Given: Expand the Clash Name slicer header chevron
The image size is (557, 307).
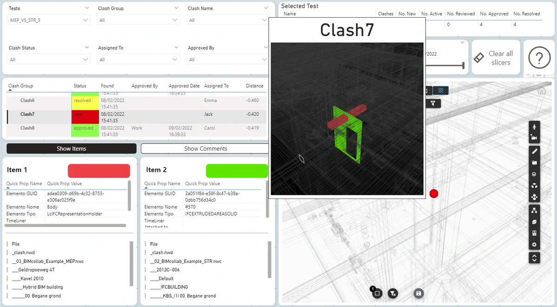Looking at the screenshot, I should click(266, 8).
